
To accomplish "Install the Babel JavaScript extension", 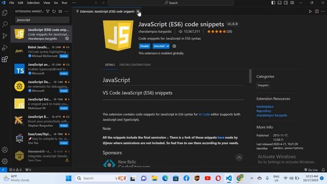I will (63, 56).
